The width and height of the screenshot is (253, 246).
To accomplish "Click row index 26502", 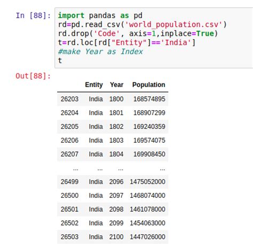I will [x=69, y=223].
